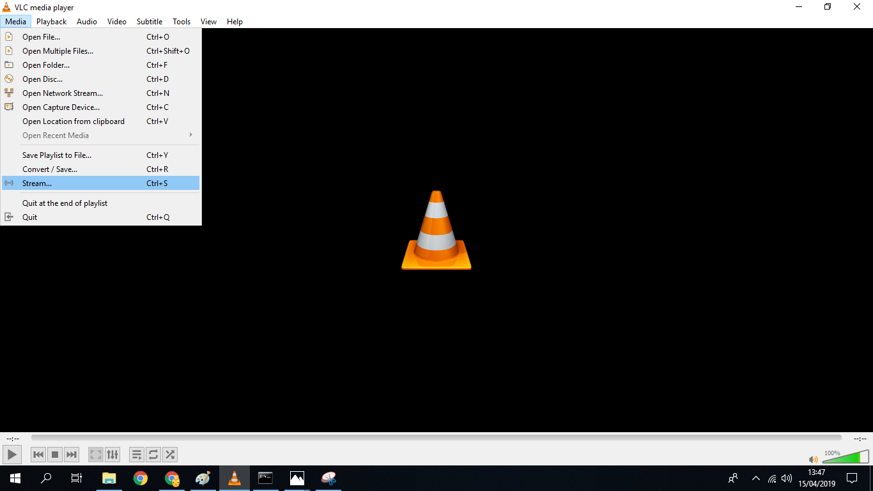The image size is (873, 491).
Task: Click the Quit icon in Media menu
Action: click(x=9, y=217)
